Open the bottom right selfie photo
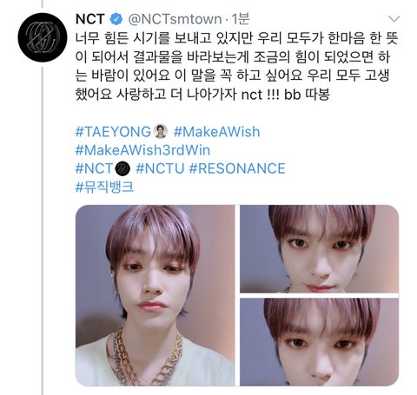This screenshot has width=417, height=395. (320, 342)
